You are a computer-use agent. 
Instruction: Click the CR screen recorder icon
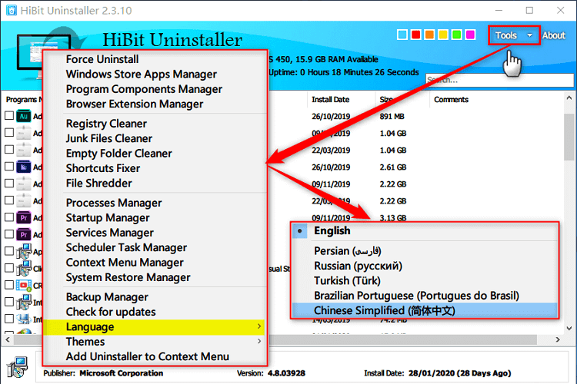pos(24,286)
